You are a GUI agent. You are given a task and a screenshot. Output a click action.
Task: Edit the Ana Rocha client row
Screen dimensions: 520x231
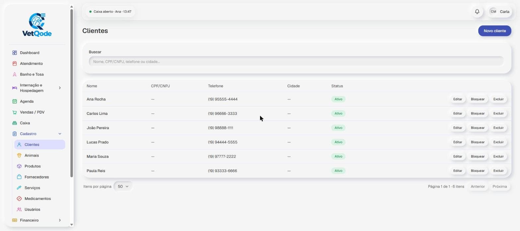coord(458,99)
